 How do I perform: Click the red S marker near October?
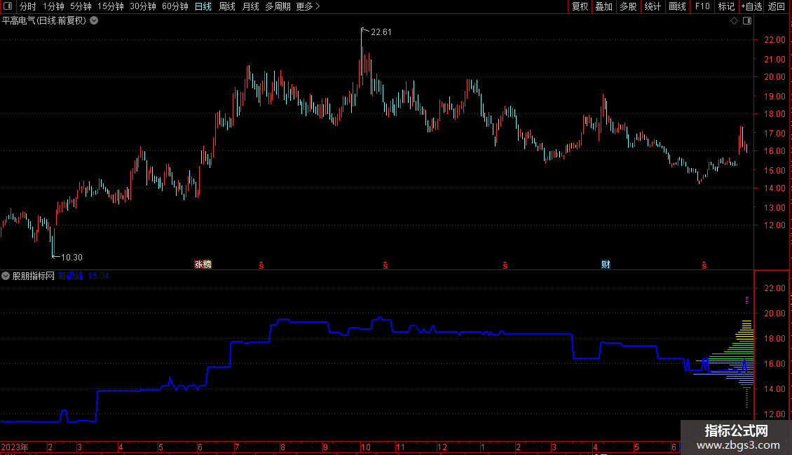[x=385, y=265]
